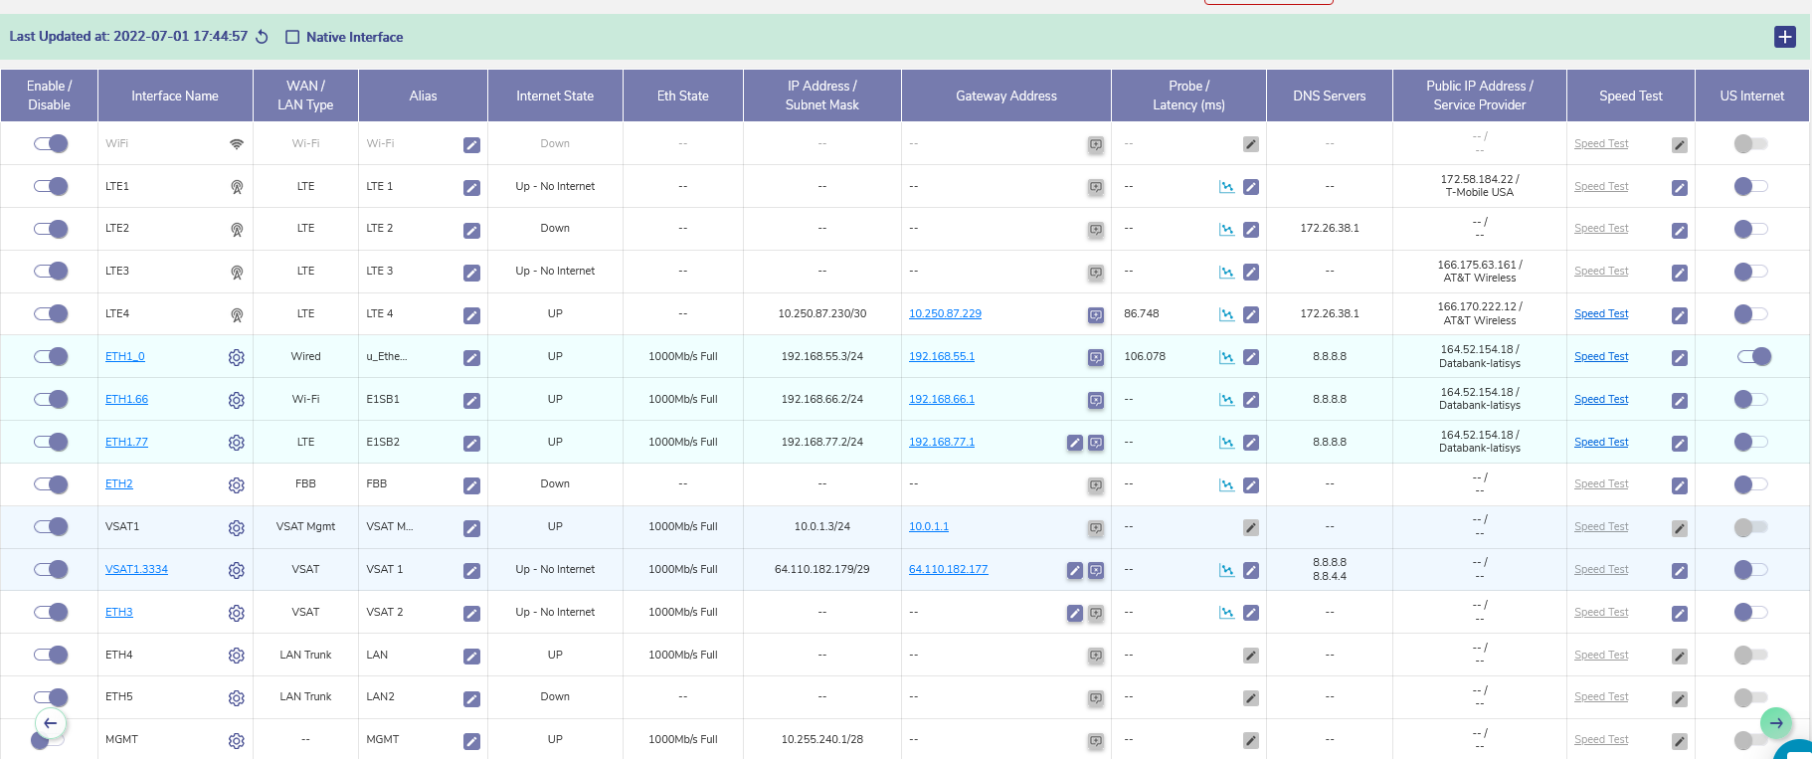Click the green next arrow button
1812x759 pixels.
coord(1775,722)
